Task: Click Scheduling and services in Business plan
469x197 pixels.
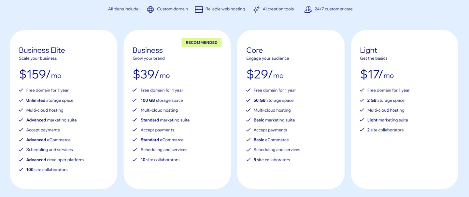Action: coord(164,150)
